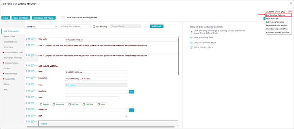Click Save and Close
Screen dimensions: 294x129
[21, 18]
